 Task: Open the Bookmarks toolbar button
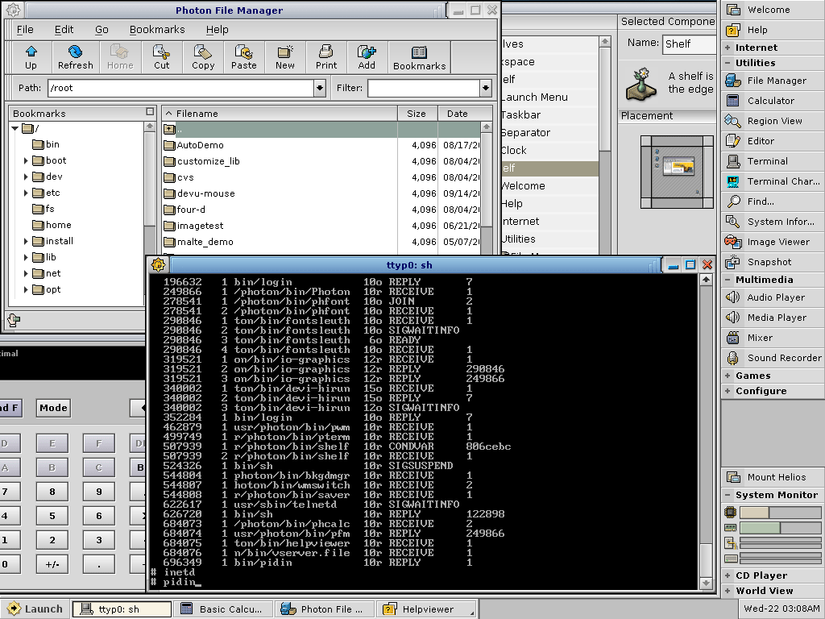pos(419,57)
